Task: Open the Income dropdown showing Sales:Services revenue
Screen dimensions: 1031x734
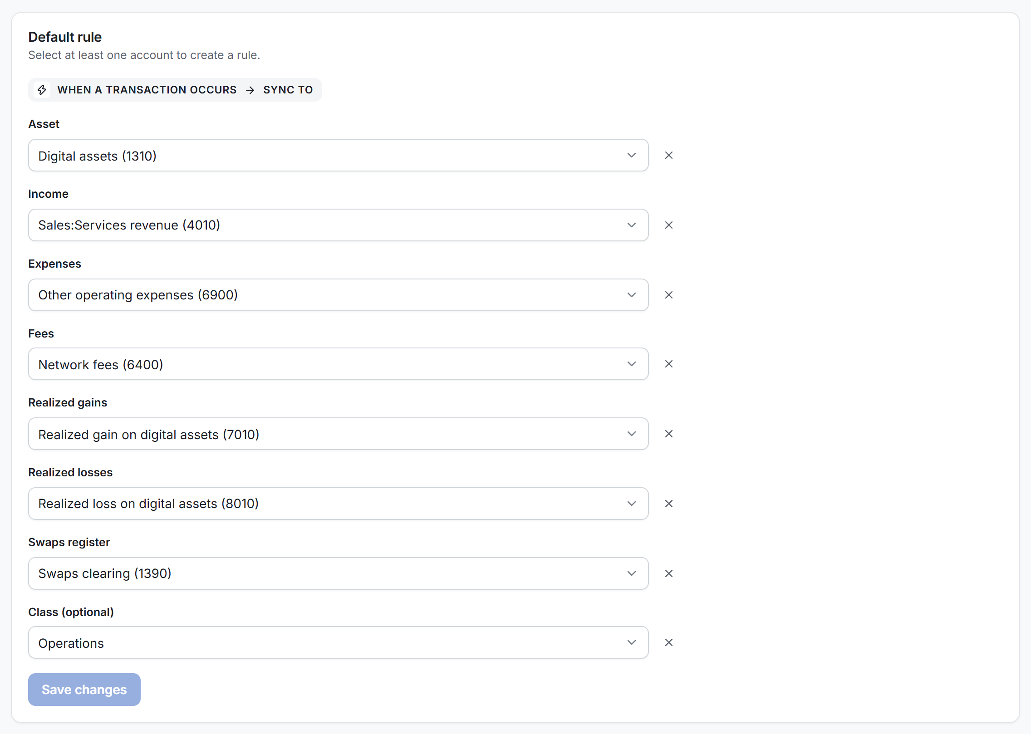Action: click(338, 225)
